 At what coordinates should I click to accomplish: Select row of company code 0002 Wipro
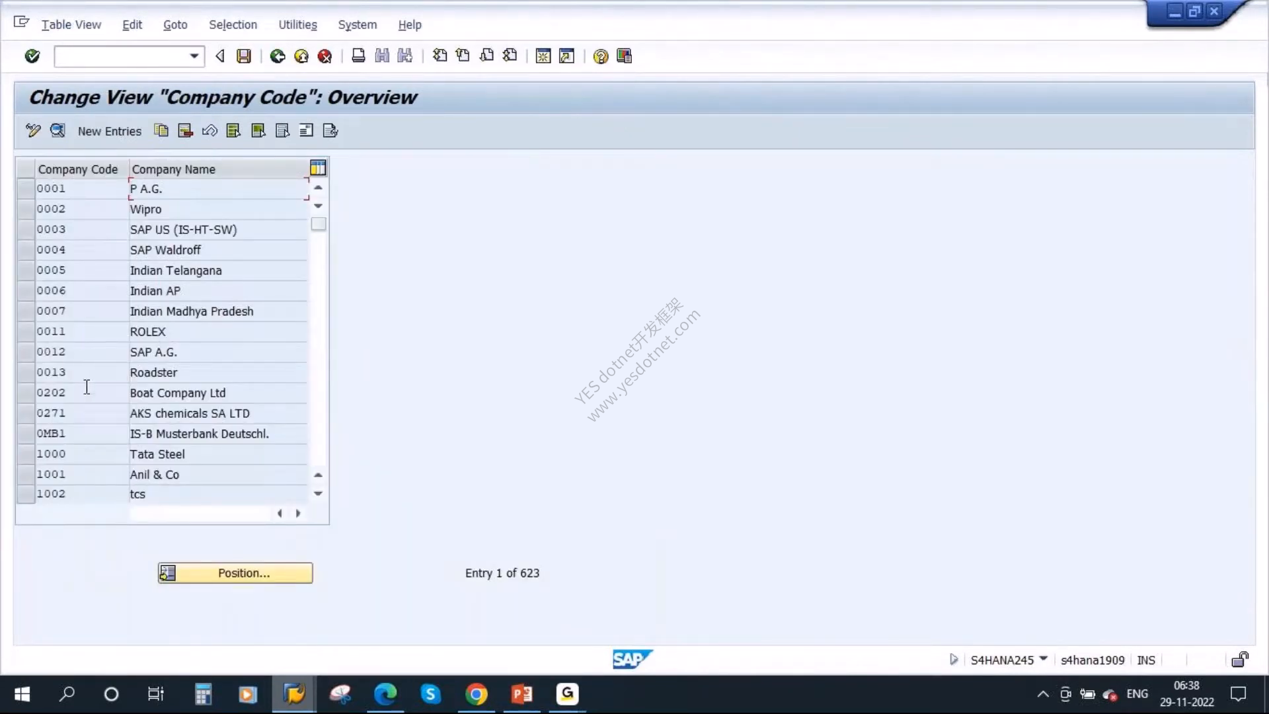(26, 209)
